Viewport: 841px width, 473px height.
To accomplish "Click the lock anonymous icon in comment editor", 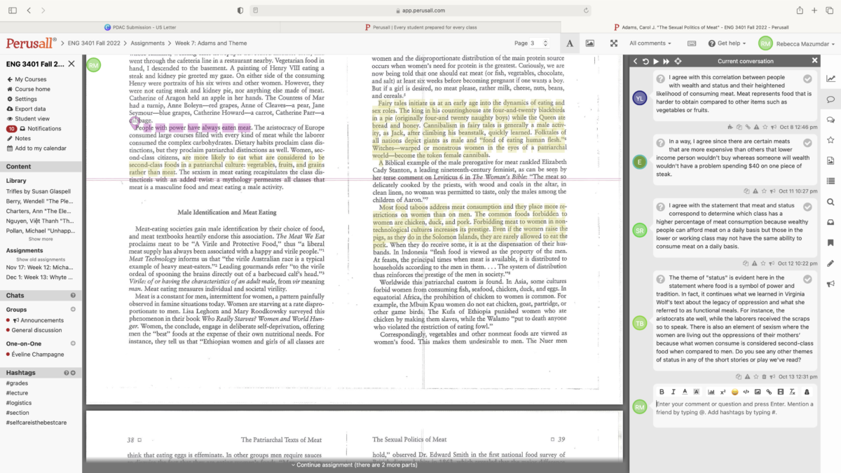I will pos(807,392).
